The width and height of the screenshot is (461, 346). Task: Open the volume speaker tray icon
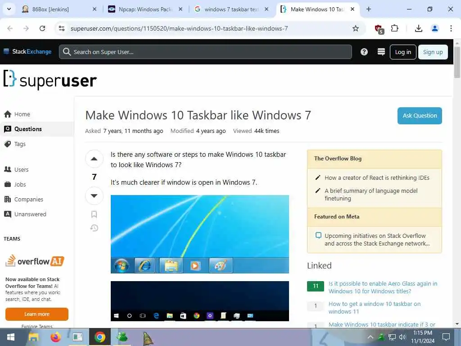[402, 337]
